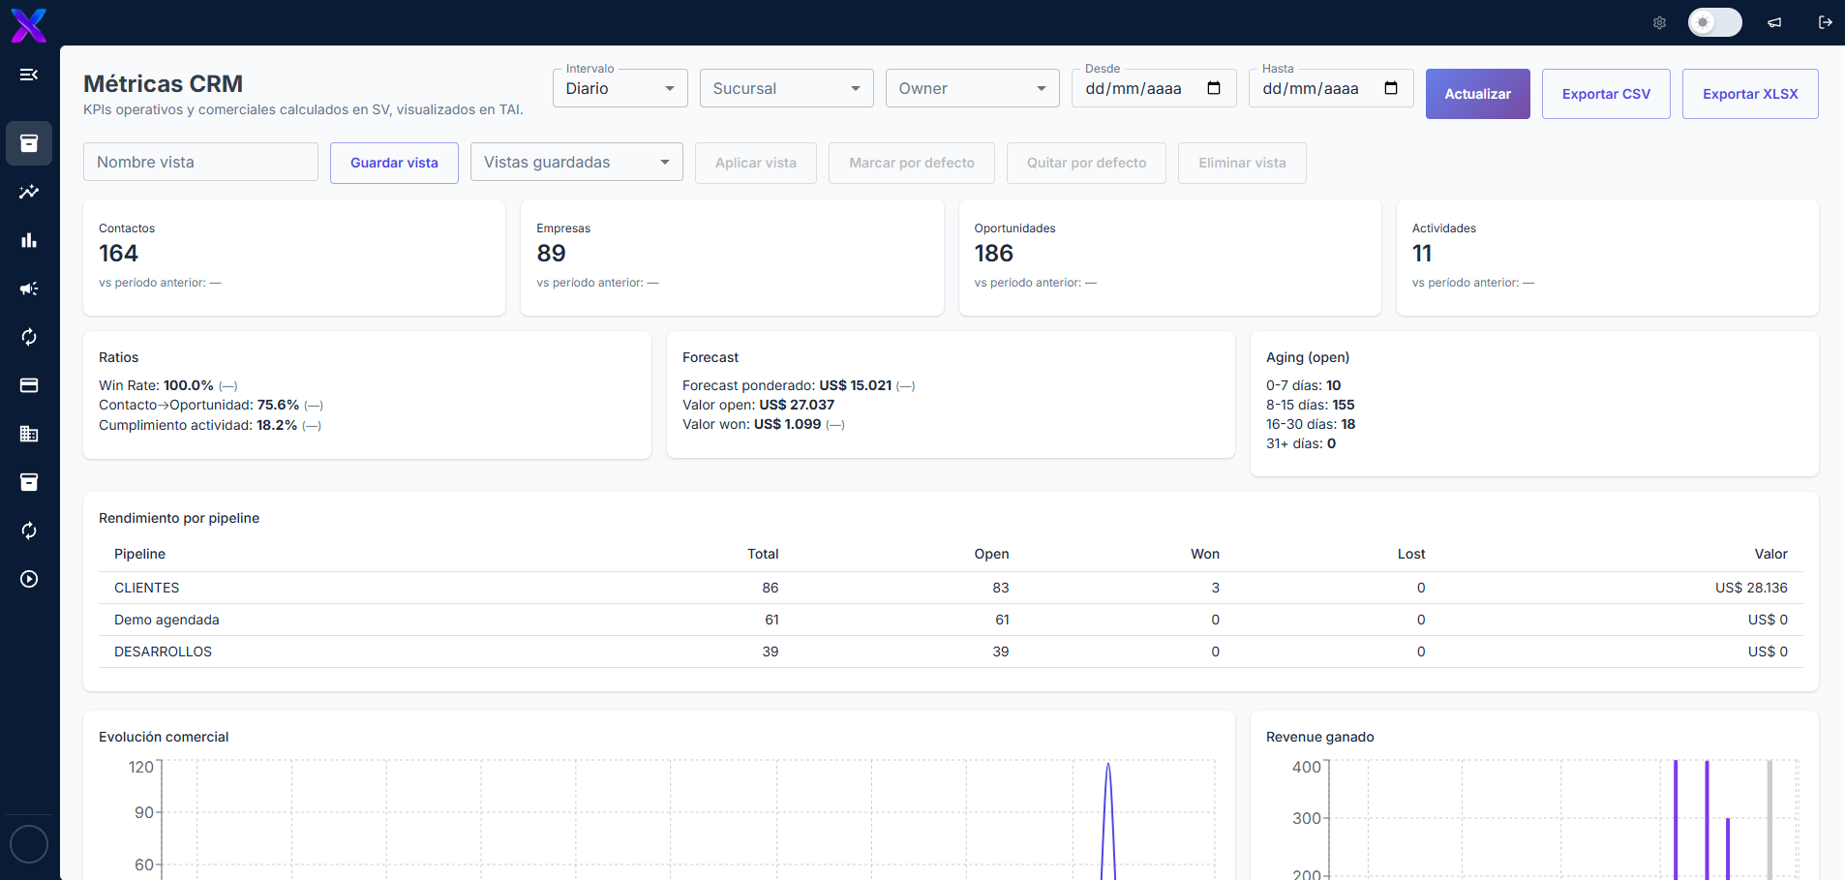This screenshot has width=1845, height=880.
Task: Open the bar chart sidebar icon
Action: pos(29,240)
